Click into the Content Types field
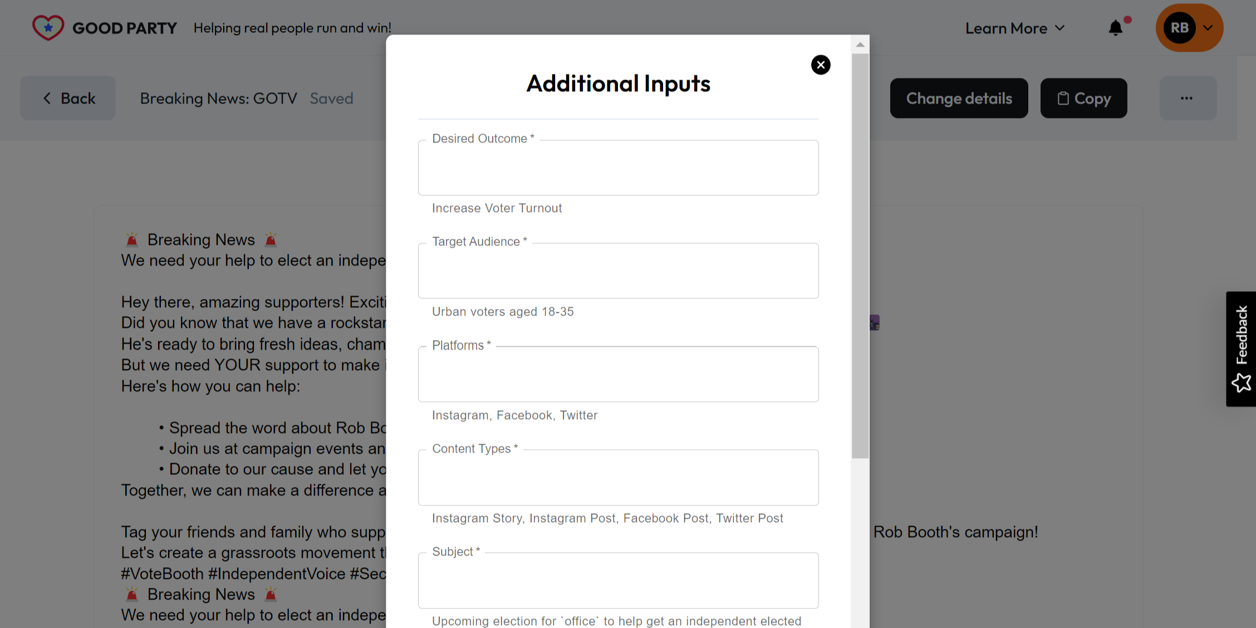The image size is (1256, 628). point(618,478)
